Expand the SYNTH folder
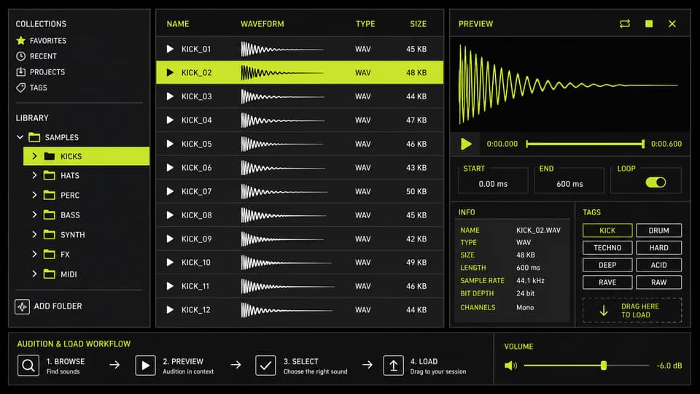The width and height of the screenshot is (700, 394). (x=34, y=234)
